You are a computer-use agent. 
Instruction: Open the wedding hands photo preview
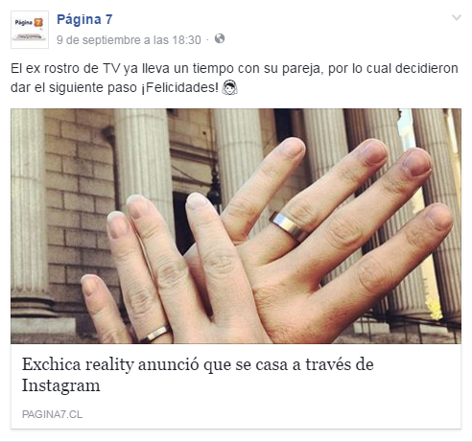click(236, 226)
